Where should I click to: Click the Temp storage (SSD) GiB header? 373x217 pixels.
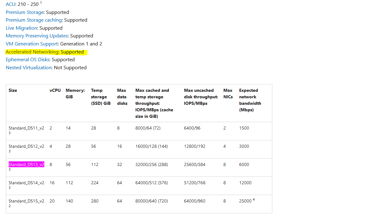[x=101, y=97]
